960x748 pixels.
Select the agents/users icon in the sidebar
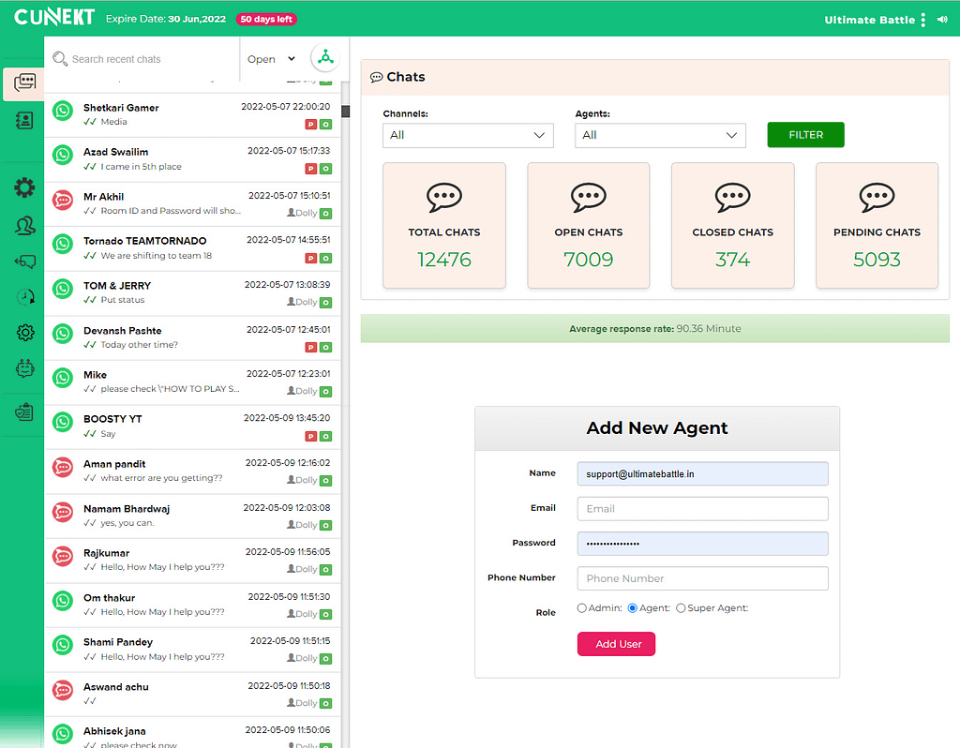click(25, 226)
